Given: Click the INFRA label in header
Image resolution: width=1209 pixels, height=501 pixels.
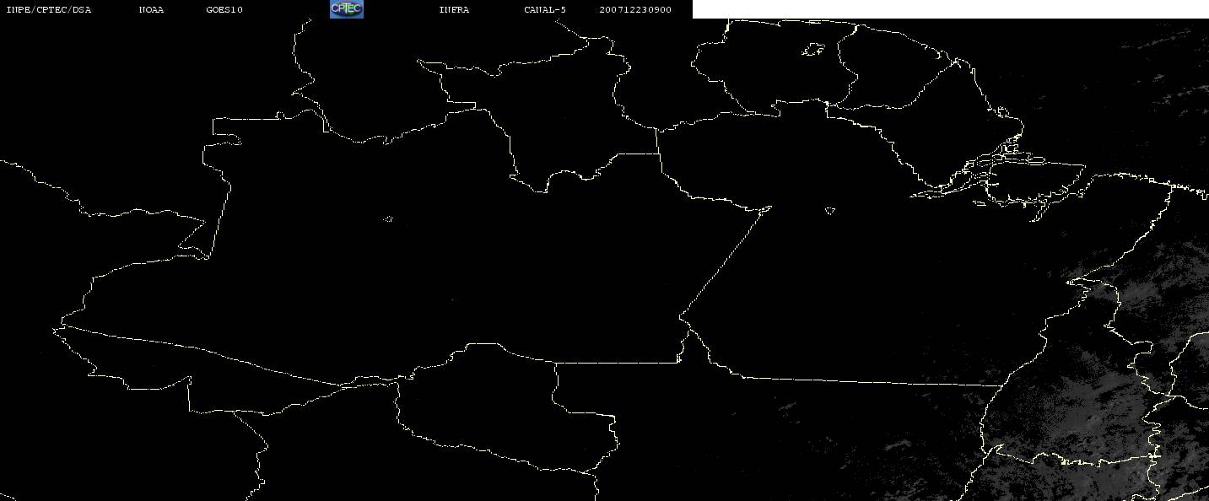Looking at the screenshot, I should (454, 10).
